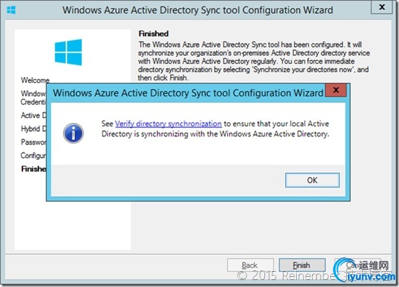The width and height of the screenshot is (399, 287).
Task: Select the bold Finished step in sidebar
Action: pyautogui.click(x=33, y=169)
